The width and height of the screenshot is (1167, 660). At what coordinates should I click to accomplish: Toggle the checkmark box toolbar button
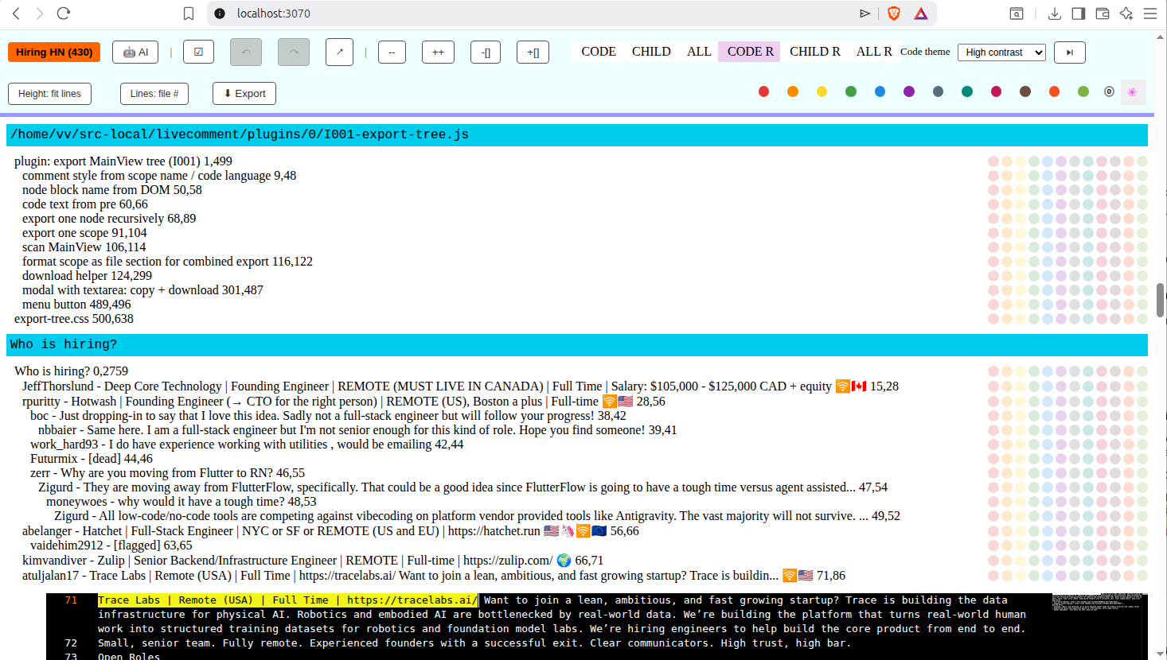[x=198, y=52]
